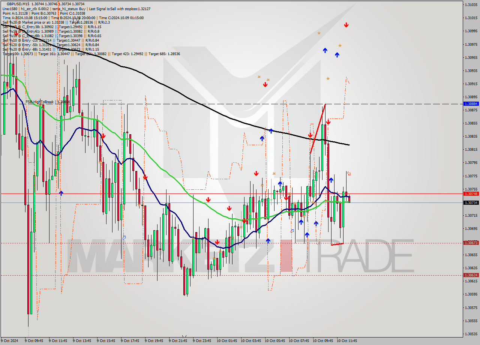This screenshot has width=480, height=345.
Task: Click the 1.30795 price axis label
Action: pyautogui.click(x=471, y=162)
